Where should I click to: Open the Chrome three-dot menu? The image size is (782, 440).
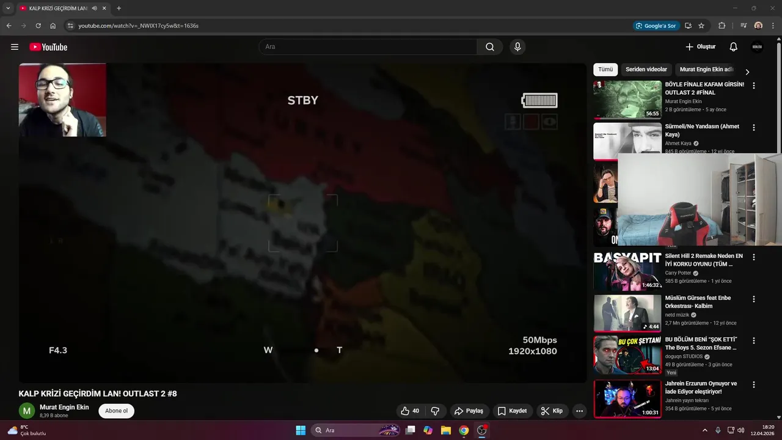tap(773, 26)
